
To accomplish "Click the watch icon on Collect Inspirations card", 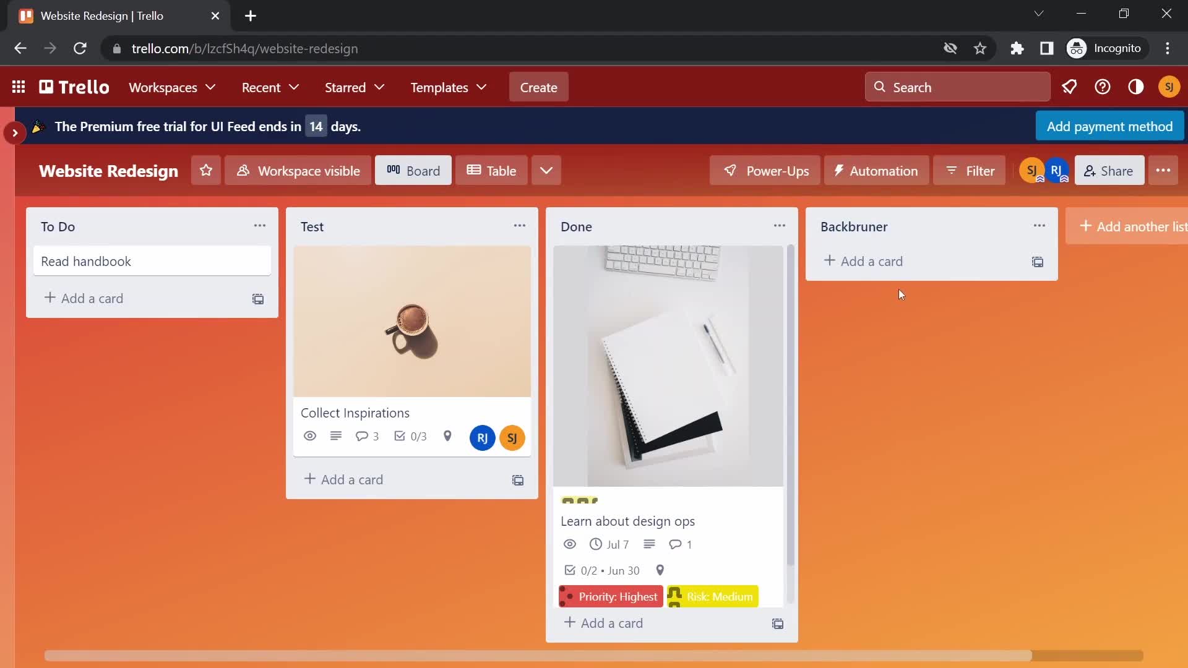I will pos(310,436).
